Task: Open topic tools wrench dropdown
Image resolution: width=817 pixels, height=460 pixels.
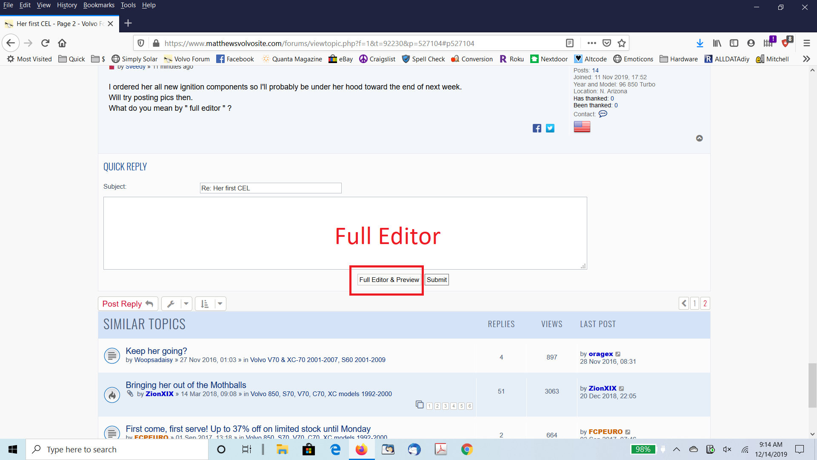Action: (x=177, y=304)
